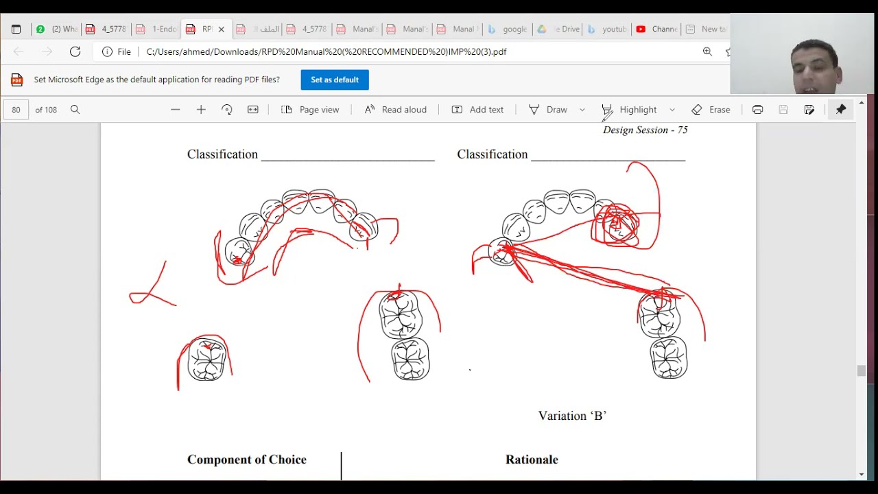Select the Highlight tool

(x=630, y=110)
